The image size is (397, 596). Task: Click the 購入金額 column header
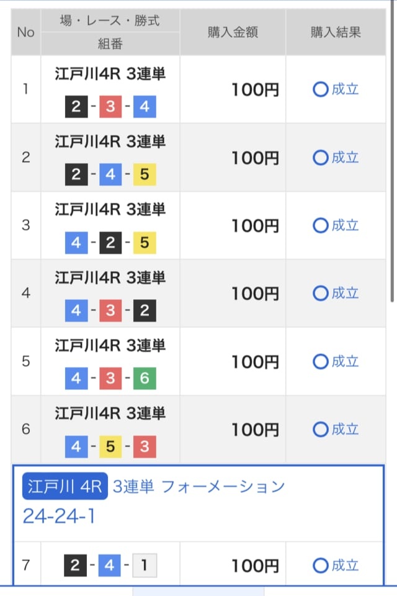pyautogui.click(x=233, y=32)
